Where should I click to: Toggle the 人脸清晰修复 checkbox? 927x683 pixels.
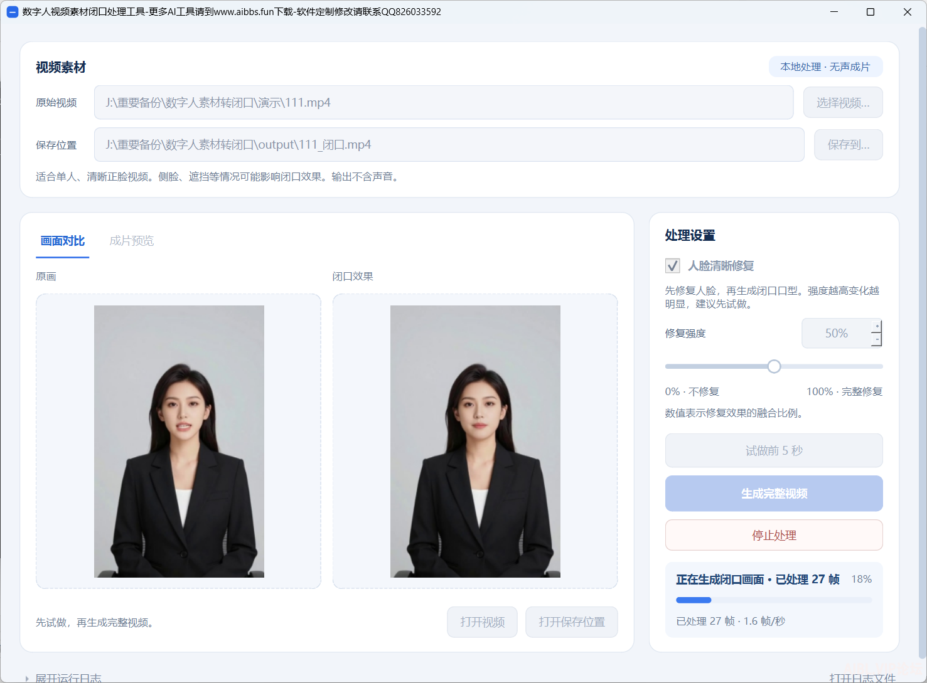673,266
